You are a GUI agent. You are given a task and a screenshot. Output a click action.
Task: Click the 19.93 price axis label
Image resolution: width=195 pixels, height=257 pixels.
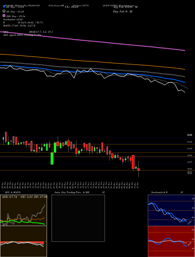tap(190, 155)
